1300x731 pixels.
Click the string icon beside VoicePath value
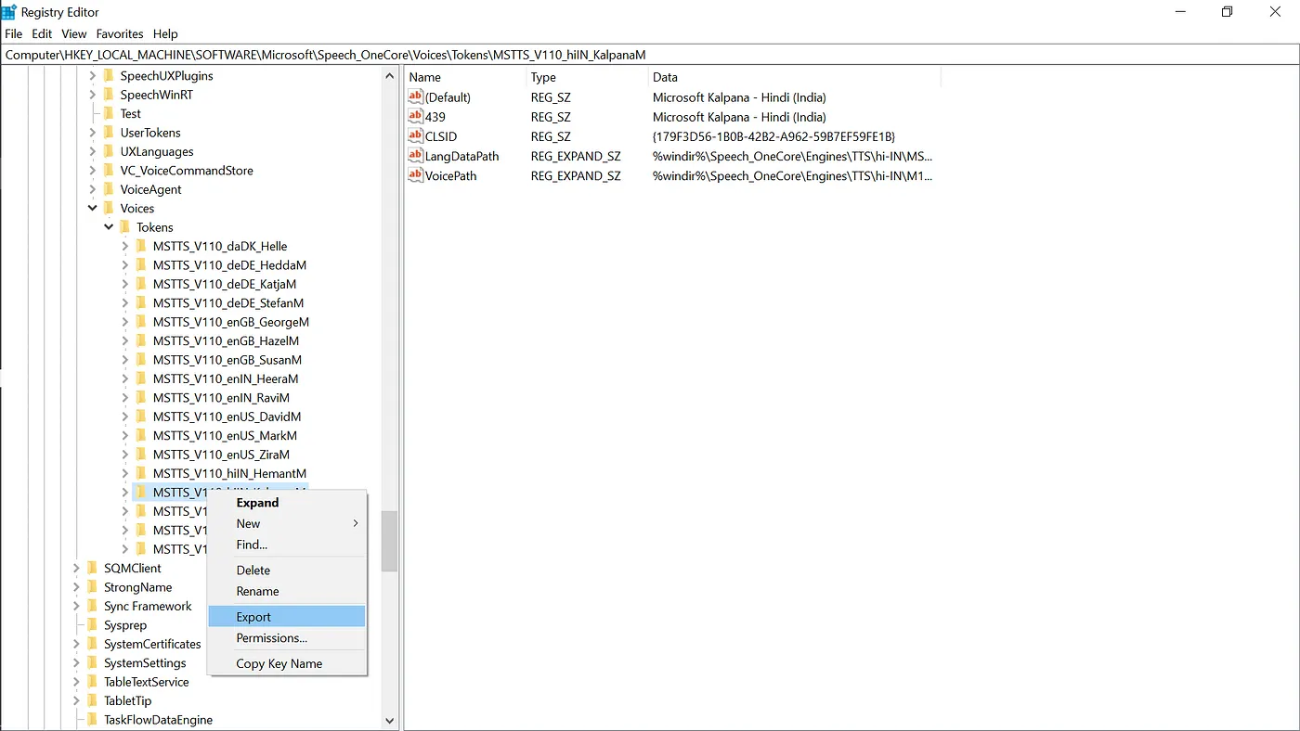tap(416, 175)
